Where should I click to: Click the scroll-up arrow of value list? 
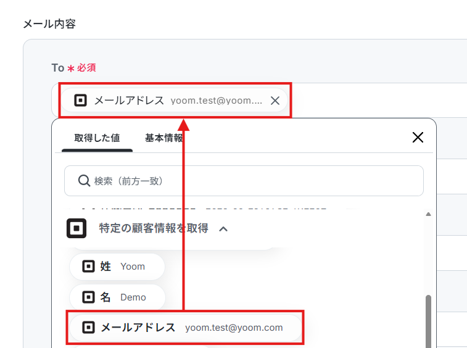pos(428,214)
